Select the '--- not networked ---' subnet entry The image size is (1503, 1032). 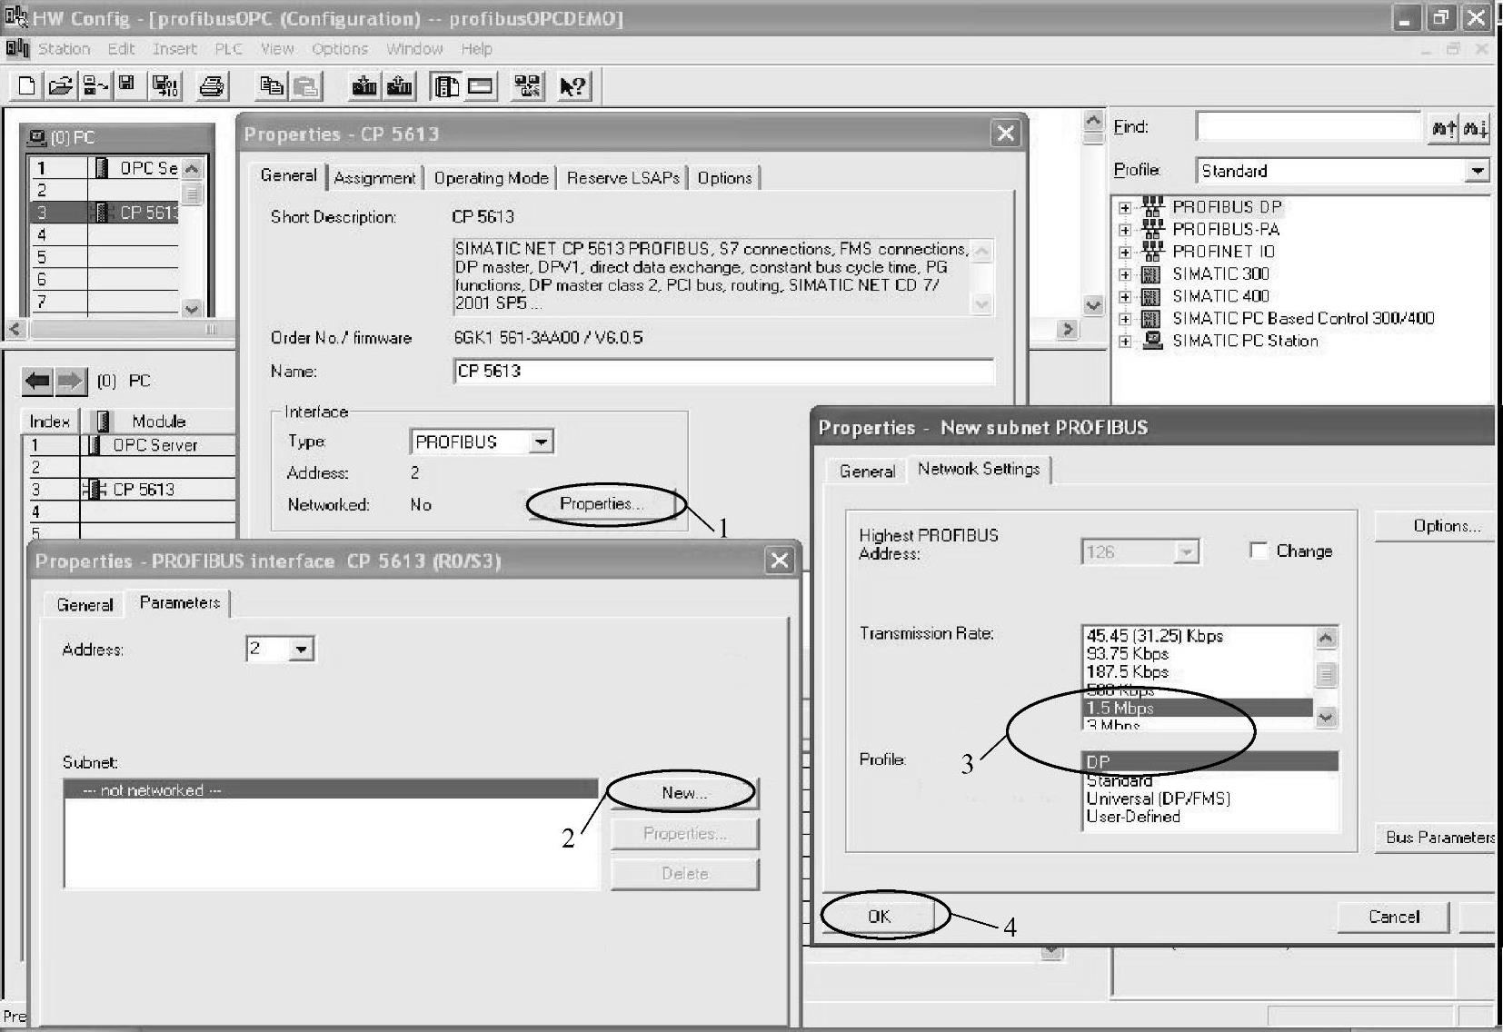331,790
